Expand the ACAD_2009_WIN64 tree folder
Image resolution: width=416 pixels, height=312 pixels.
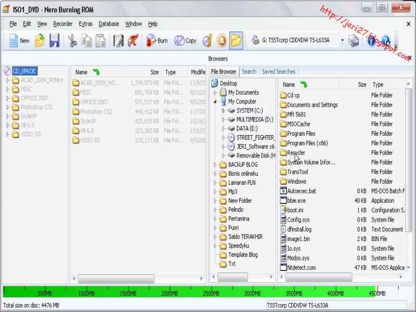pyautogui.click(x=7, y=80)
